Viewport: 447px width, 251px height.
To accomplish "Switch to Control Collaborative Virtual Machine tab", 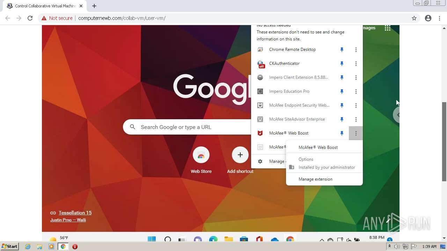I will pos(45,6).
